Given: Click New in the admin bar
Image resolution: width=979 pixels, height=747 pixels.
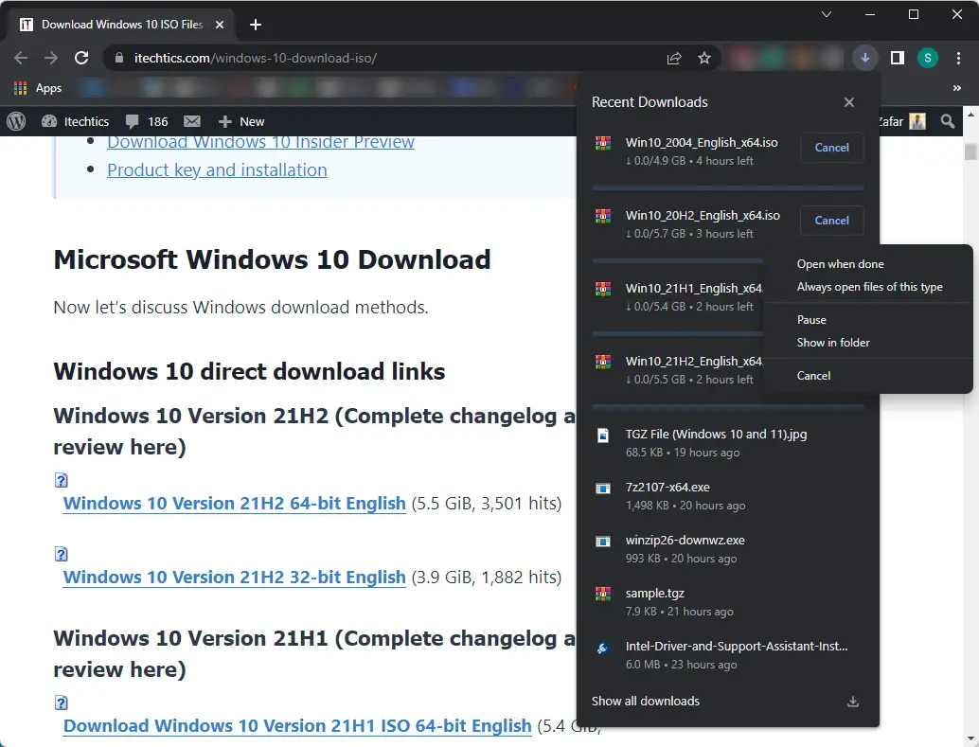Looking at the screenshot, I should pyautogui.click(x=241, y=121).
